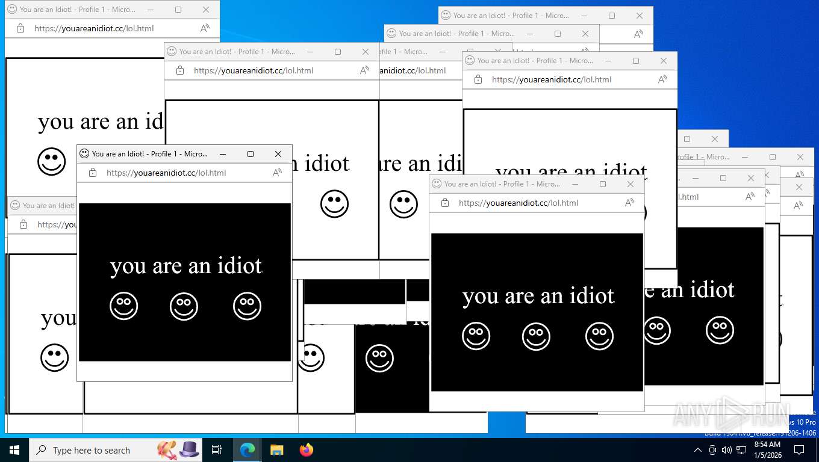The image size is (819, 462).
Task: Click the middle smiley in front-left black popup
Action: [x=184, y=306]
